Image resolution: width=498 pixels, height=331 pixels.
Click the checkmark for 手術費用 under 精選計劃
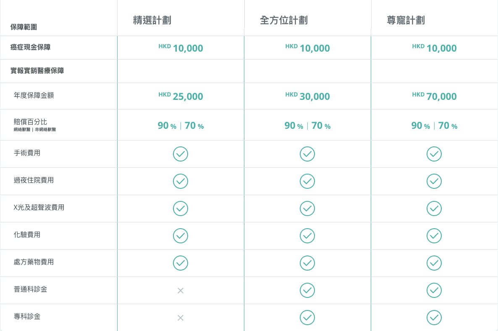click(181, 154)
